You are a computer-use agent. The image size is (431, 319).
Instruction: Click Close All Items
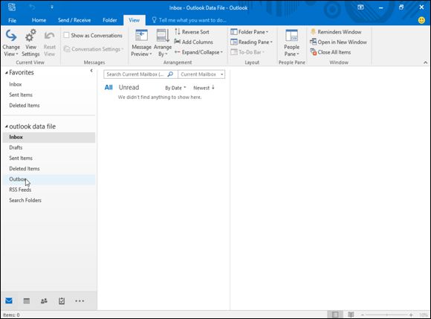point(331,52)
